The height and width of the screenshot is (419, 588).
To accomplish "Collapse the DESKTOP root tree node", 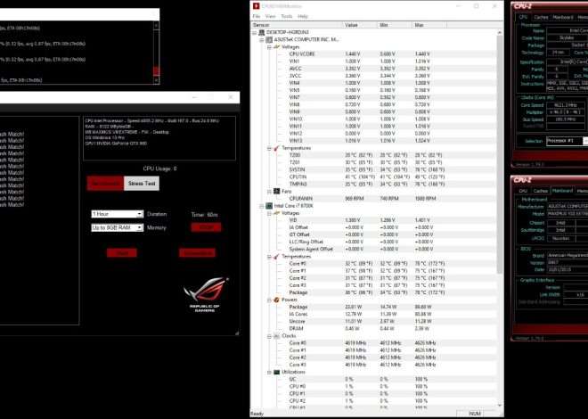I will (253, 32).
